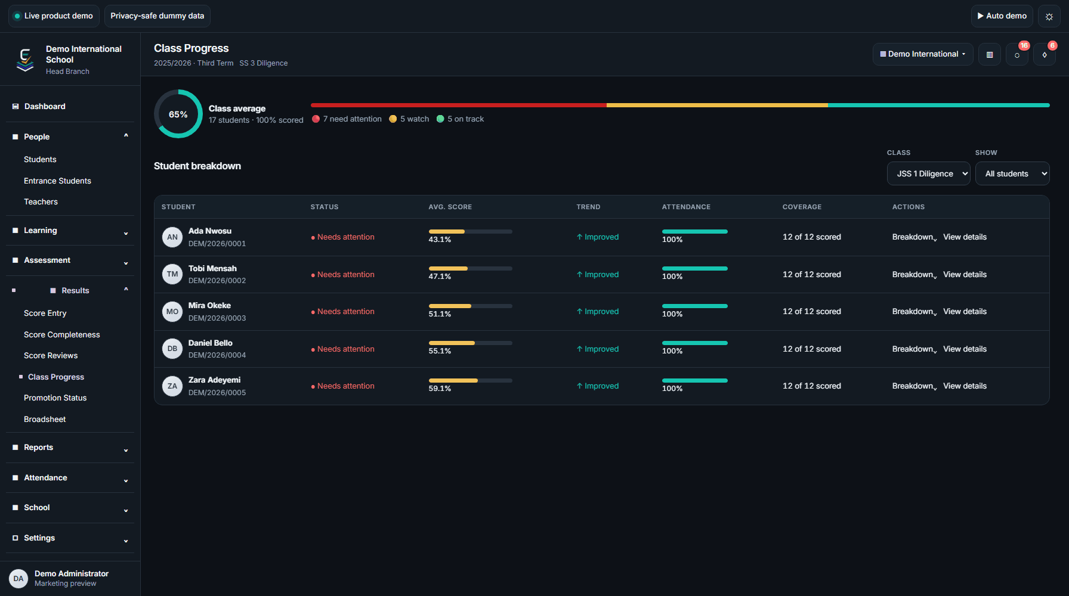Open the diamond icon with badge 6
Viewport: 1069px width, 596px height.
coord(1045,54)
